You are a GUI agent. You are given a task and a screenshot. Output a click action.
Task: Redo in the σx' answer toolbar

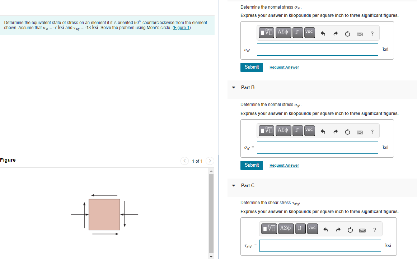click(x=335, y=34)
